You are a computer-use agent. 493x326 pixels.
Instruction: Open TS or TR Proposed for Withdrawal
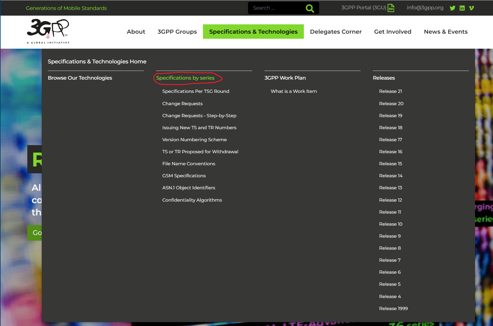[200, 152]
